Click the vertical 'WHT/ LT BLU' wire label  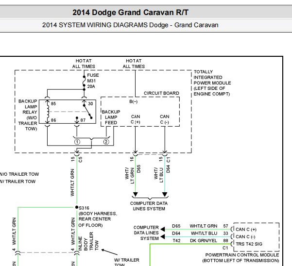pos(158,175)
